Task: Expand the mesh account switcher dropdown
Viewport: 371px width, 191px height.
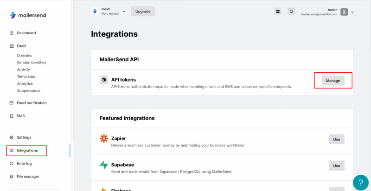Action: (124, 11)
